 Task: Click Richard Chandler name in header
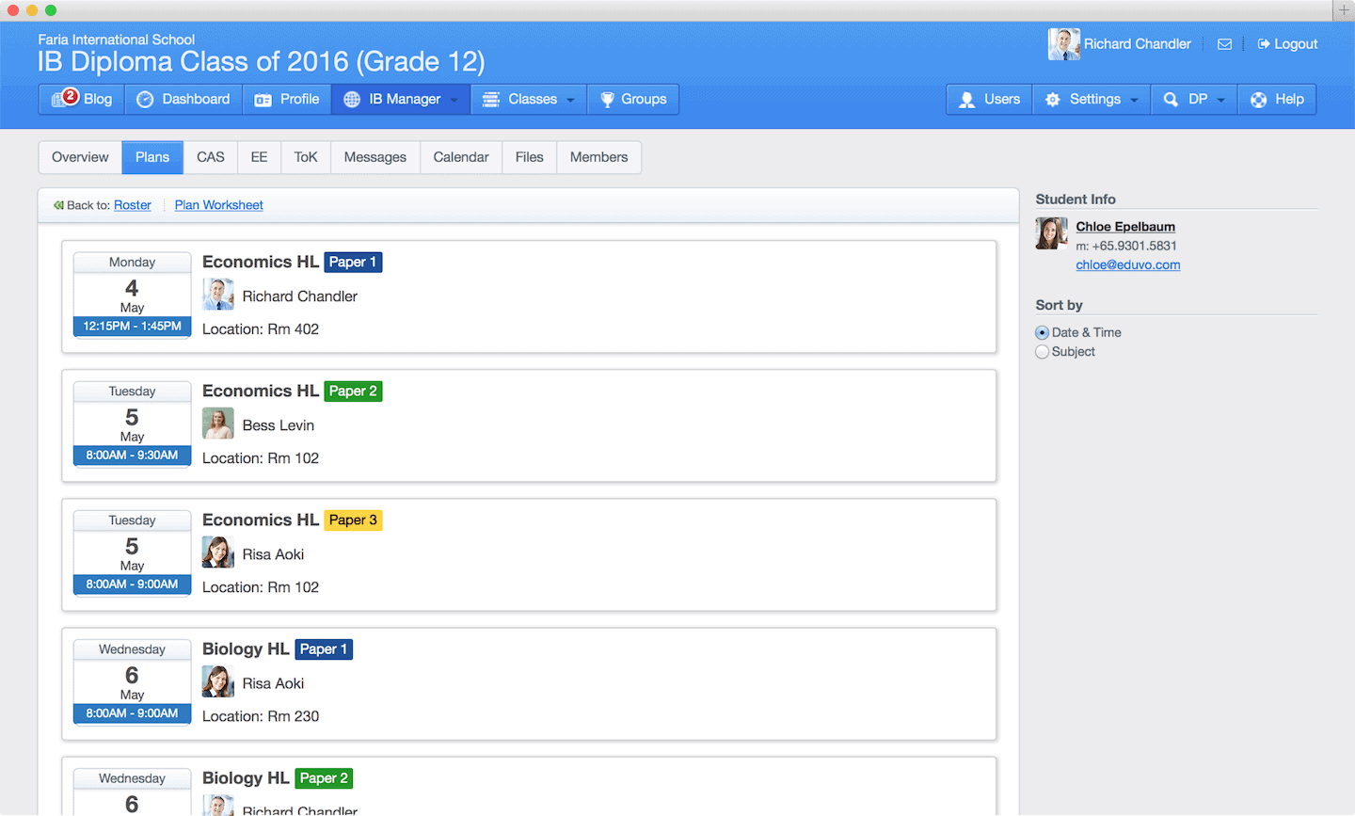1138,44
